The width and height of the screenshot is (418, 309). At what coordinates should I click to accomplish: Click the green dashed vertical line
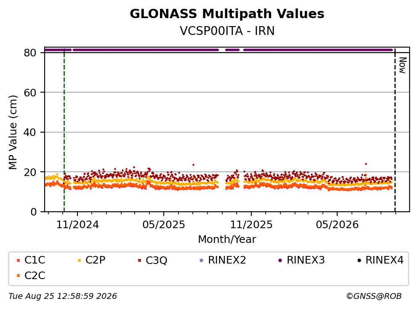[x=64, y=130]
